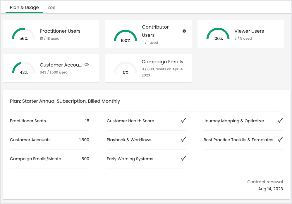
Task: Click the Customer Accounts 43% gauge
Action: coord(24,68)
